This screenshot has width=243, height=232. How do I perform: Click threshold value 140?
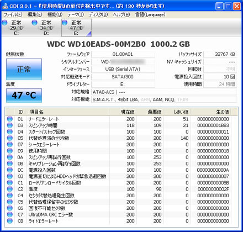184,138
